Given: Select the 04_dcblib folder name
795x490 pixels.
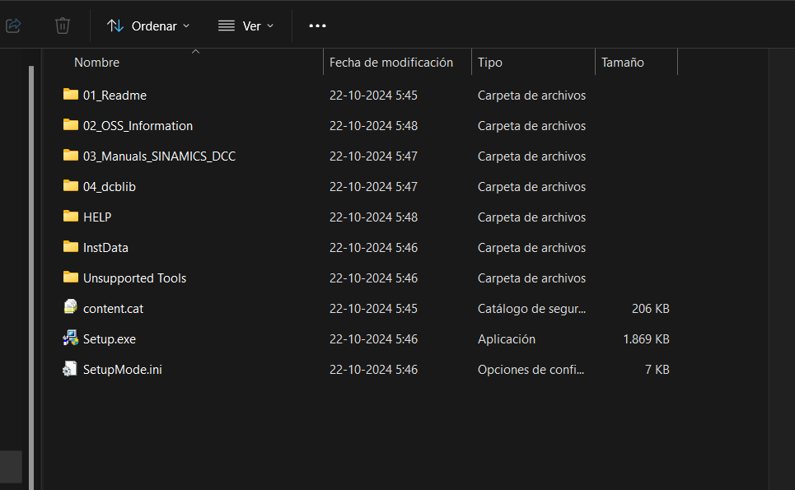Looking at the screenshot, I should 110,187.
